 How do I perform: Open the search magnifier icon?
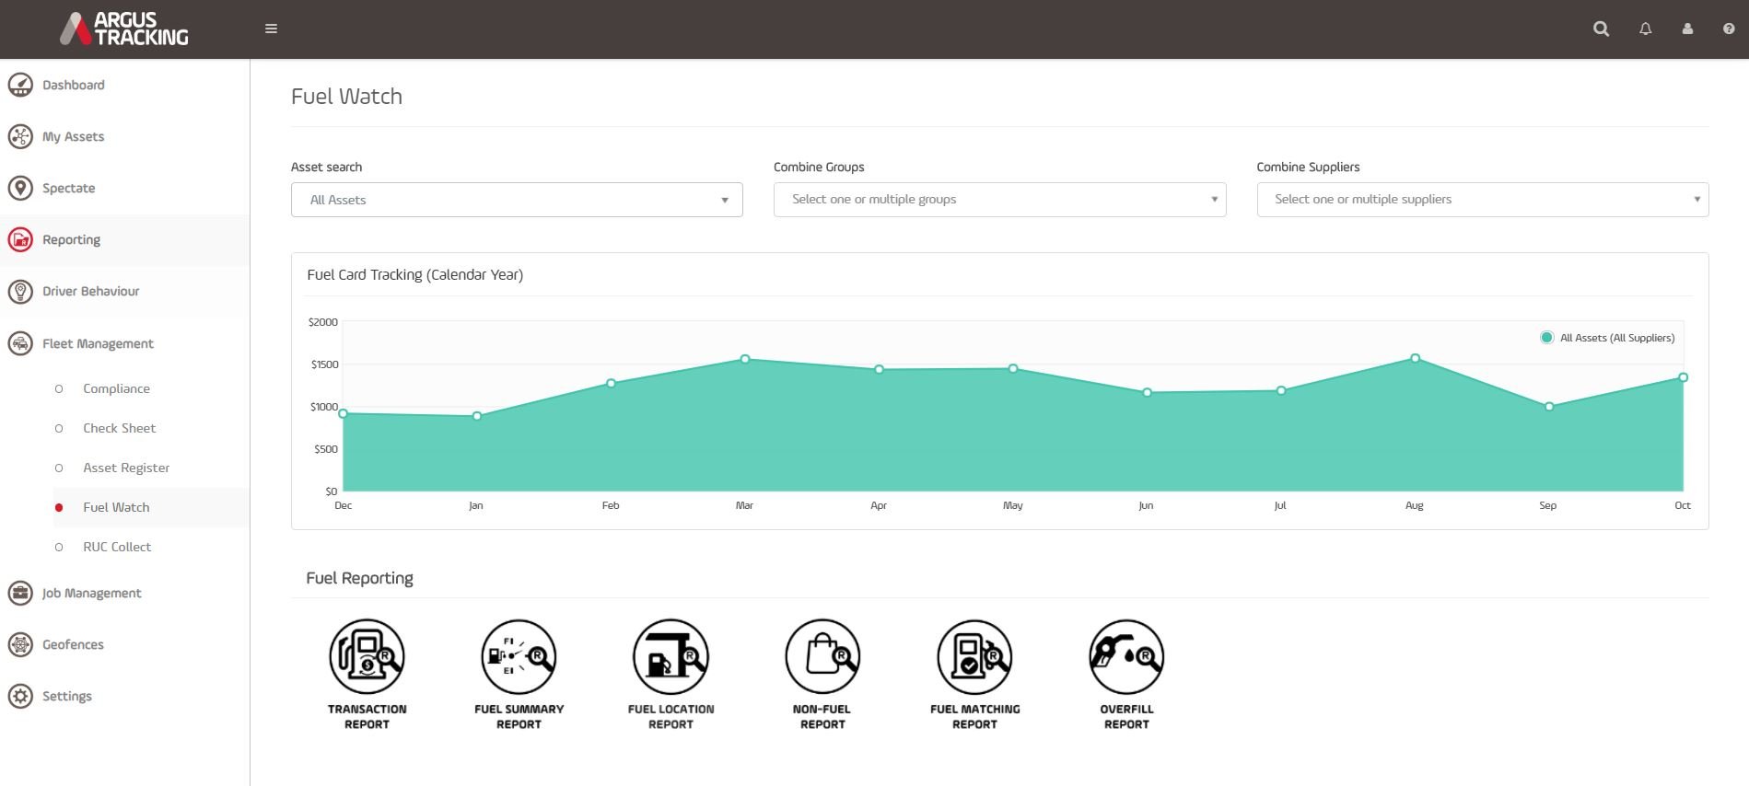(1602, 29)
